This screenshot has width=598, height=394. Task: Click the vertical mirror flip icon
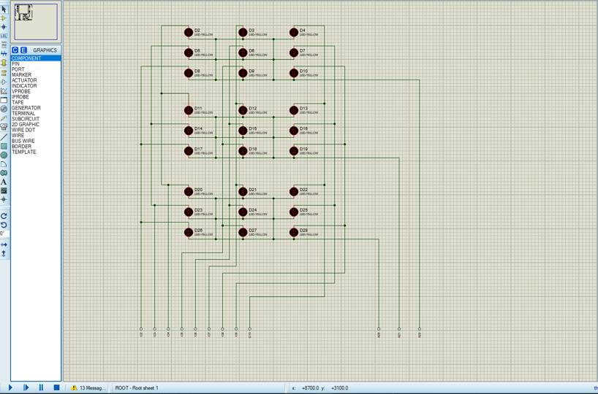[x=4, y=253]
